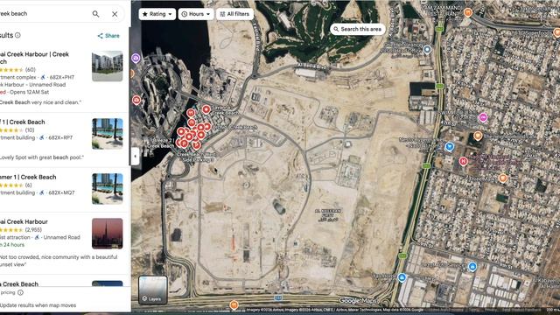Screen dimensions: 560x315
Task: Open the Hours filter dropdown
Action: pyautogui.click(x=196, y=14)
